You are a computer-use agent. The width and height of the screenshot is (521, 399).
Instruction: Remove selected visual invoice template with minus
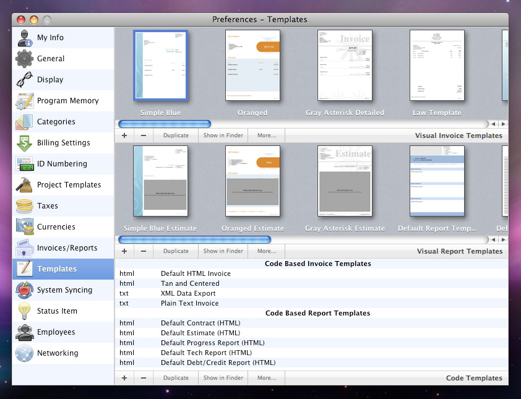[x=144, y=135]
